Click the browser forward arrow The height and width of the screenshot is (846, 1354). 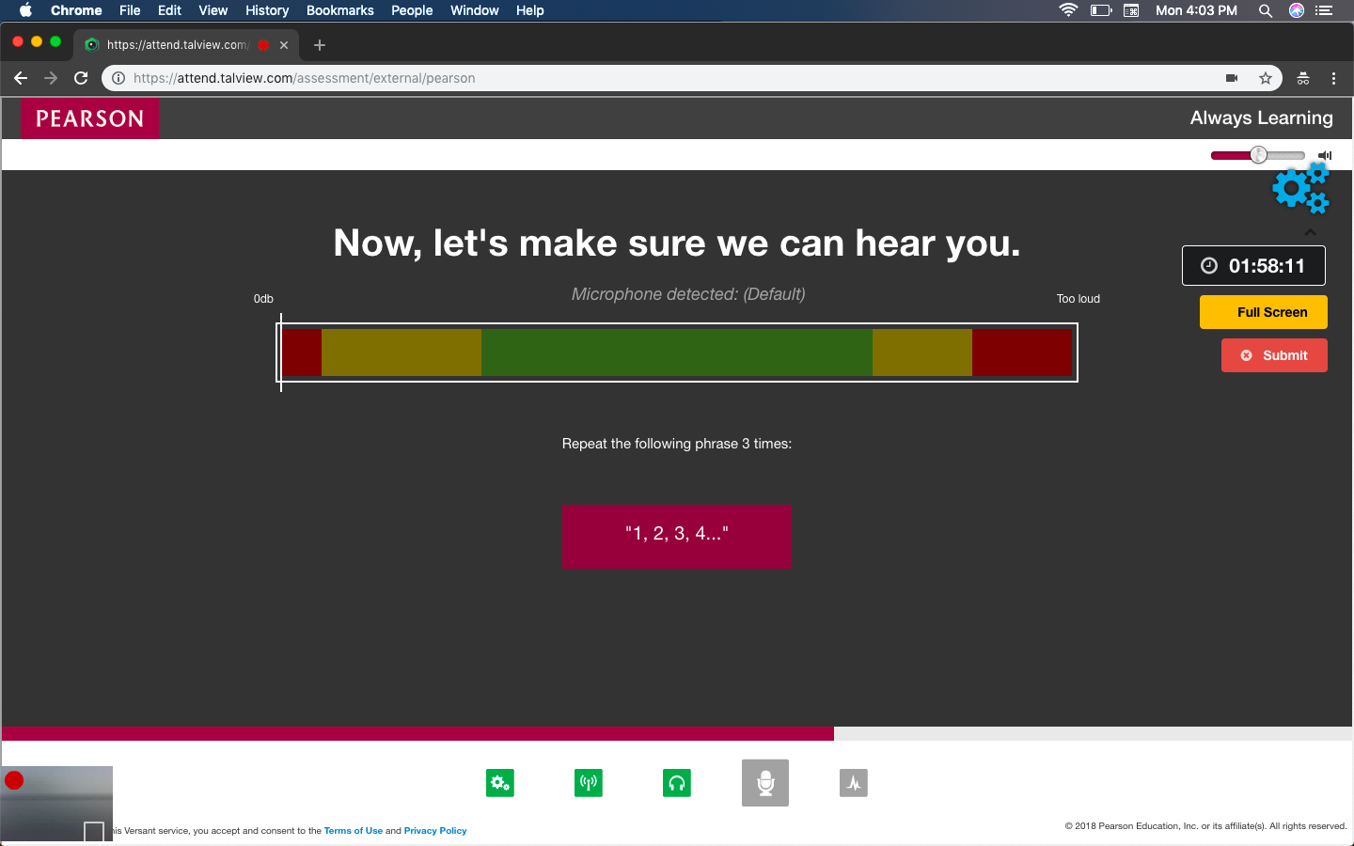(51, 78)
